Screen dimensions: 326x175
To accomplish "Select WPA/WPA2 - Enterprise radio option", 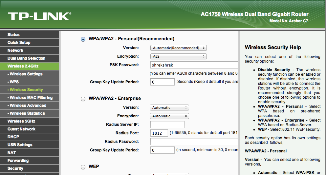I will coord(83,99).
